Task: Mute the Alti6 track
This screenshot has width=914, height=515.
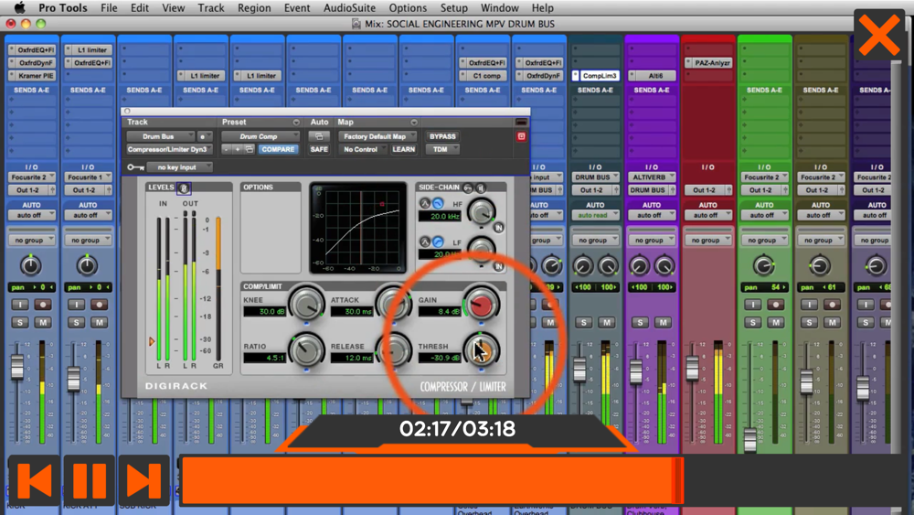Action: point(663,323)
